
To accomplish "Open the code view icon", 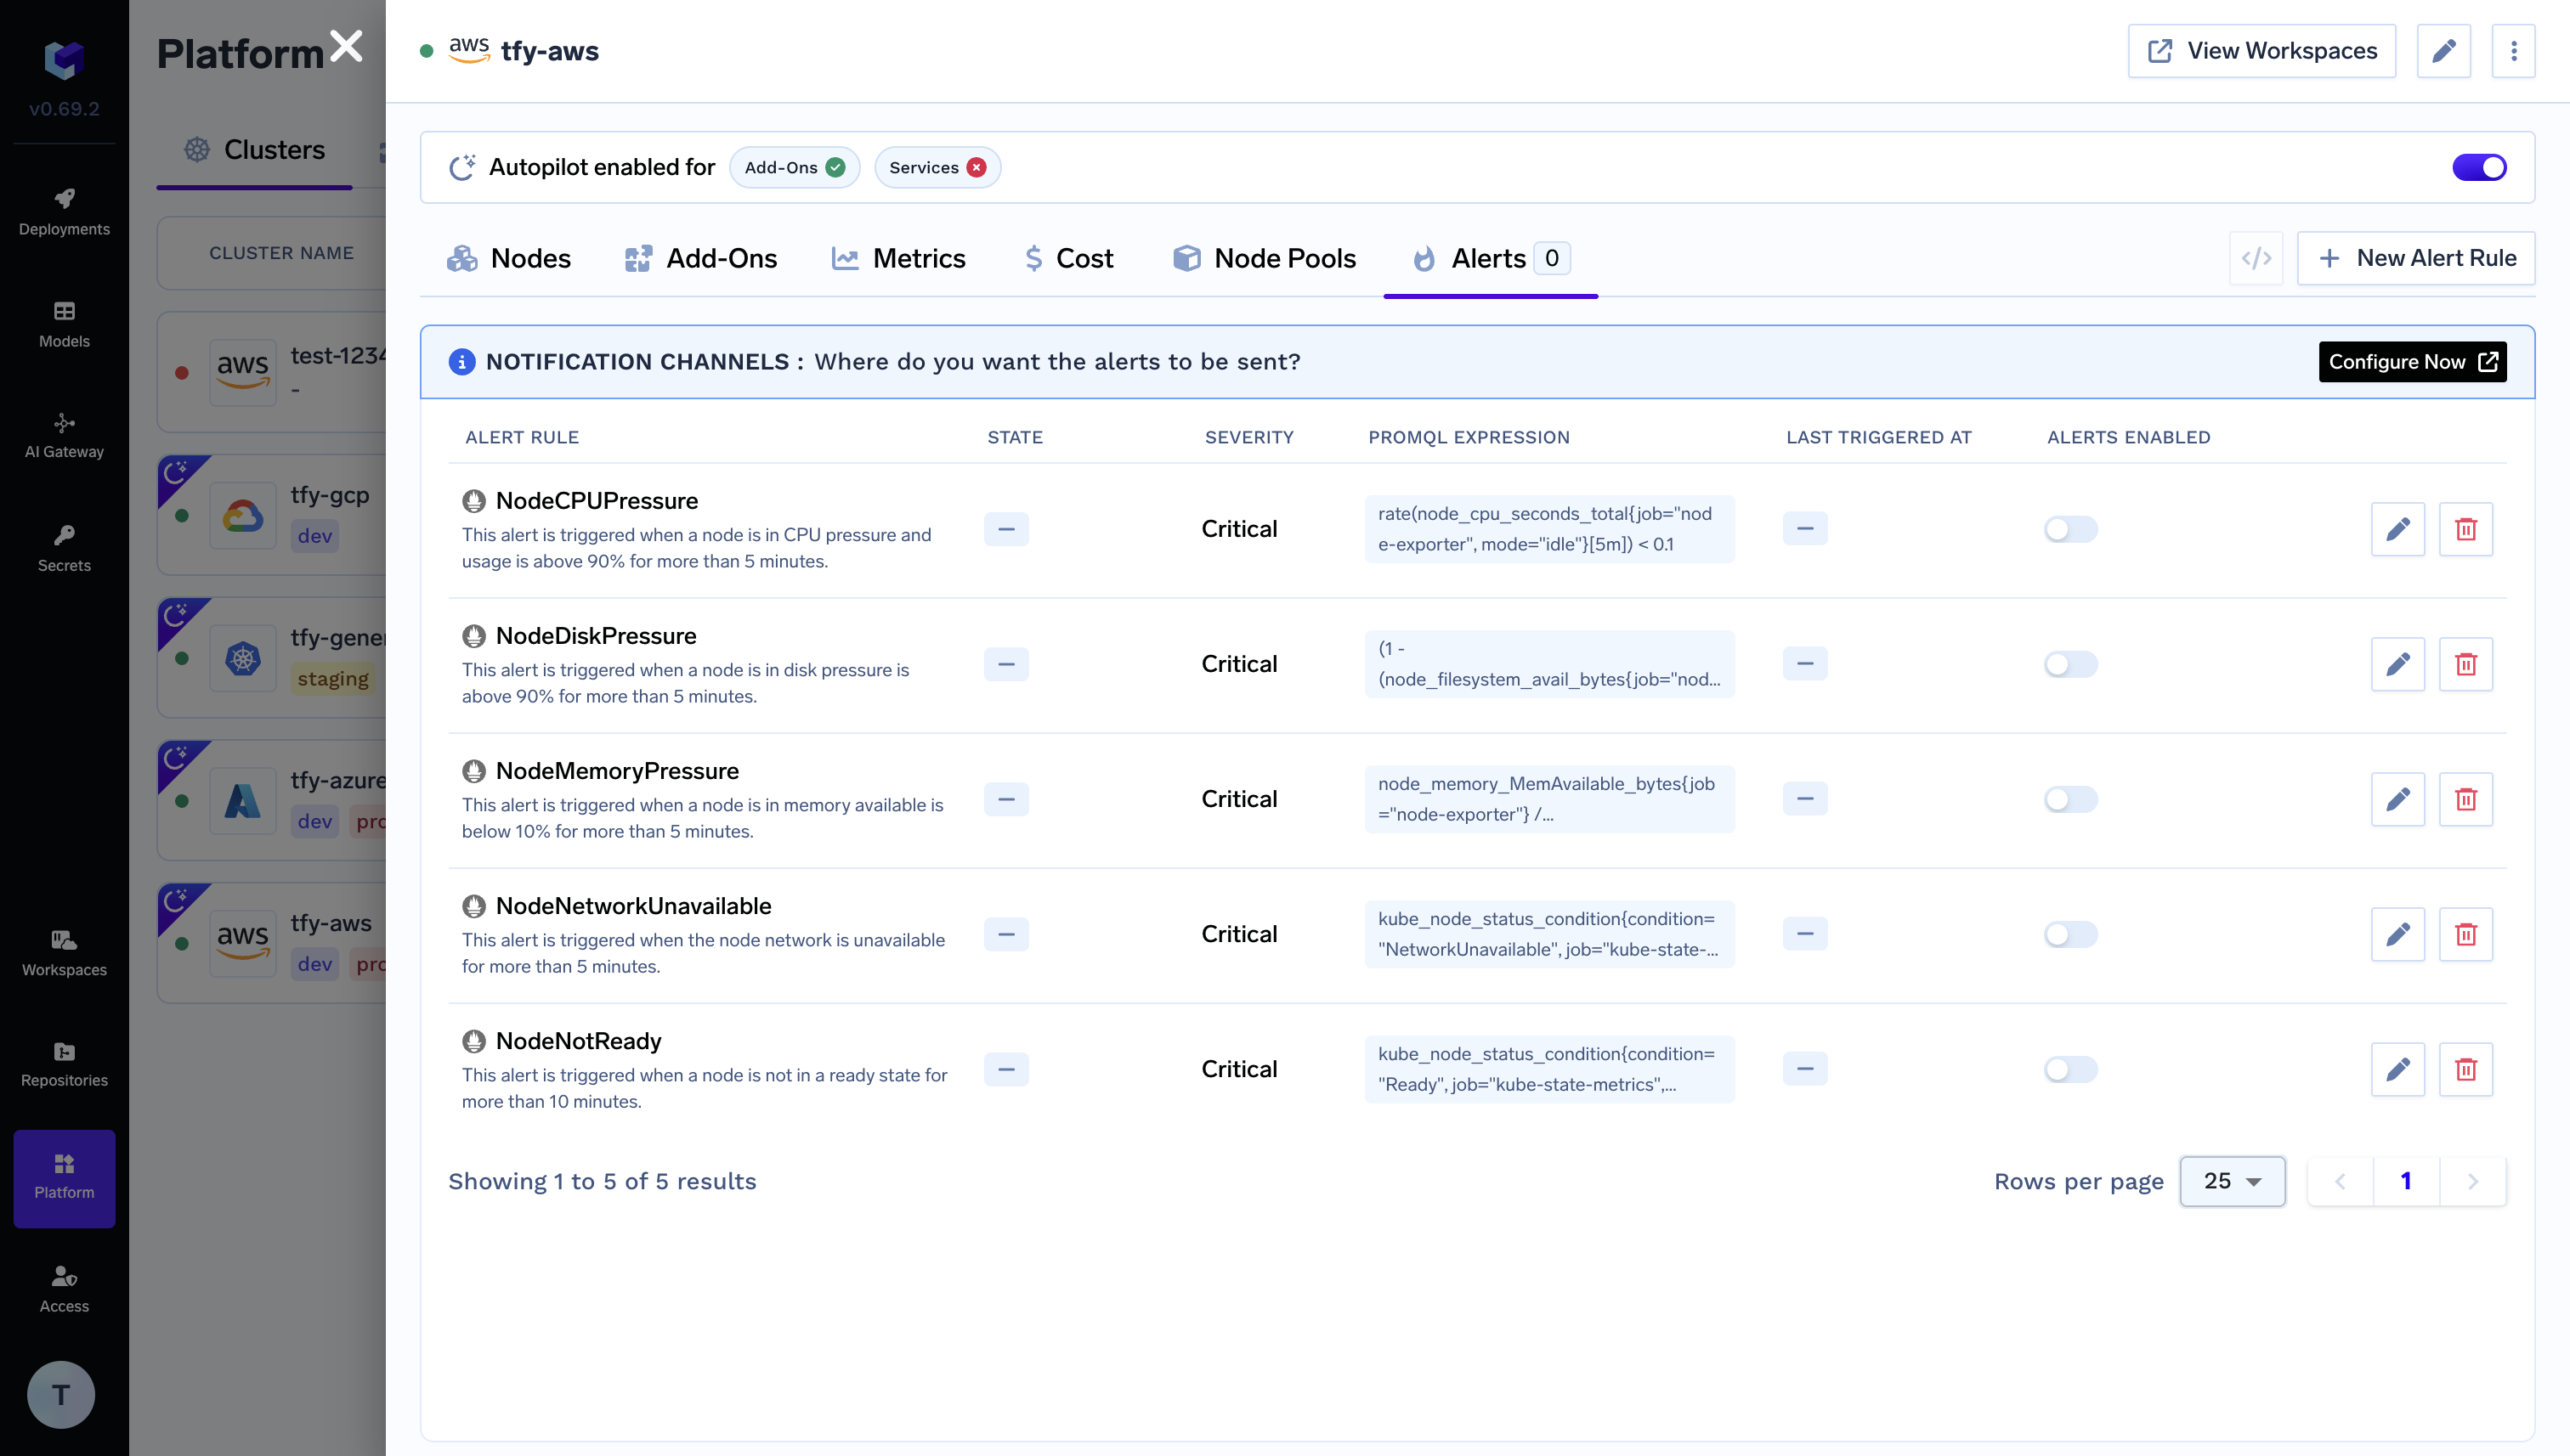I will [2256, 259].
